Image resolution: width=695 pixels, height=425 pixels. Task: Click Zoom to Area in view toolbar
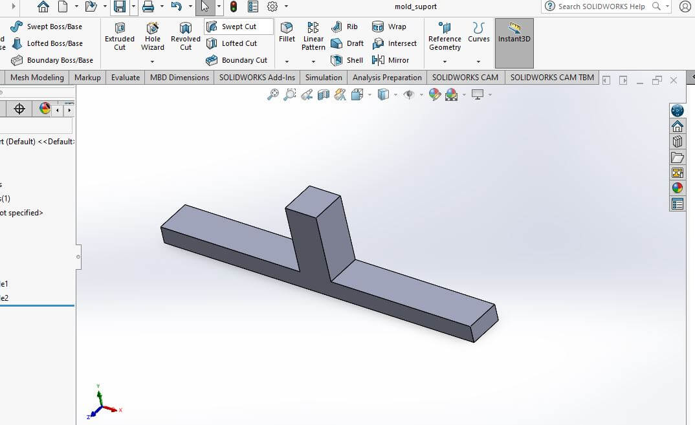coord(290,94)
